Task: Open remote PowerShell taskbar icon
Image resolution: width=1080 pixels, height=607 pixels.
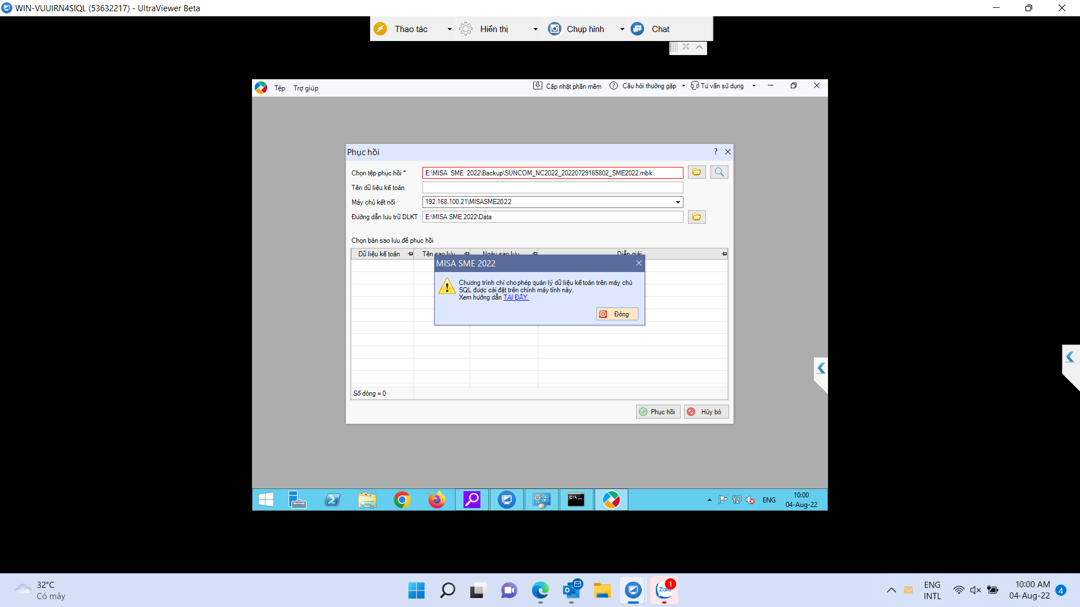Action: pyautogui.click(x=332, y=500)
